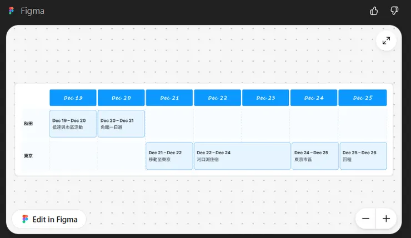Select the Dec 25 column header
Screen dimensions: 411x238
click(363, 98)
